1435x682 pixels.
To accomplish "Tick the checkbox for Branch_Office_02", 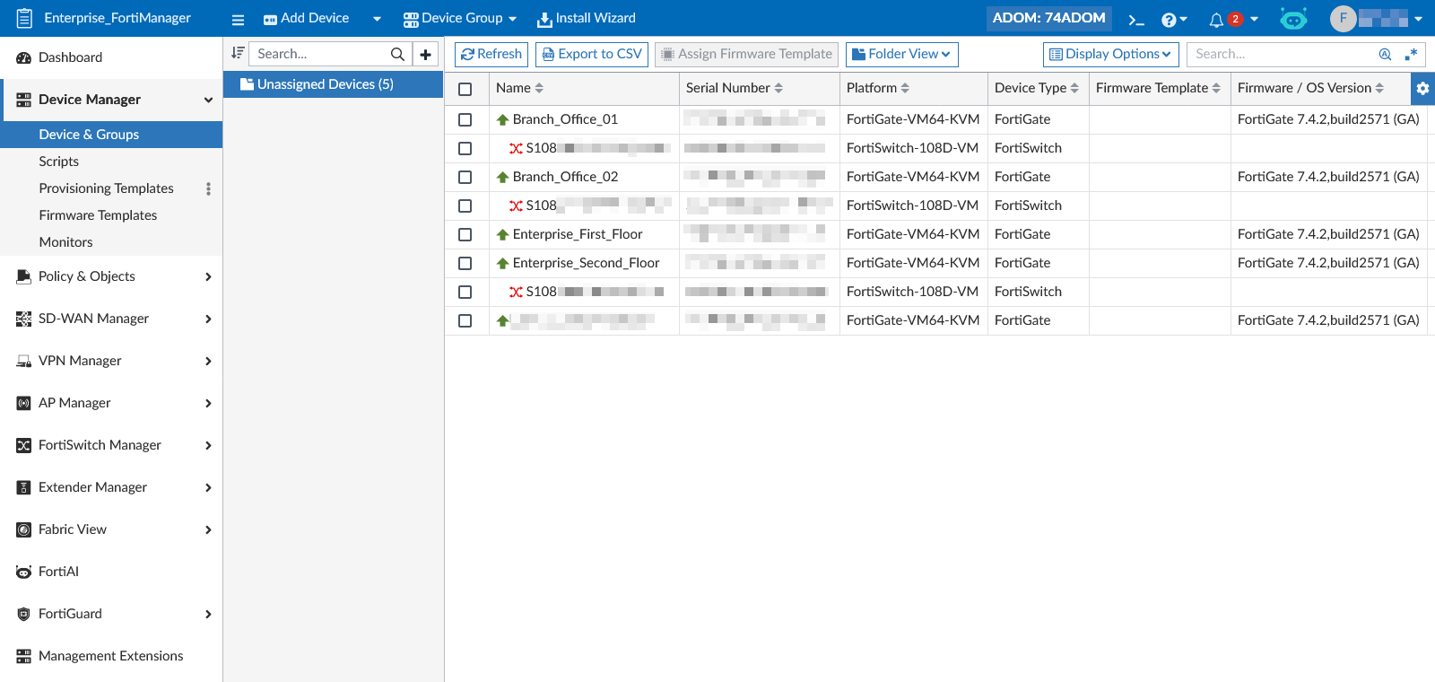I will (465, 177).
